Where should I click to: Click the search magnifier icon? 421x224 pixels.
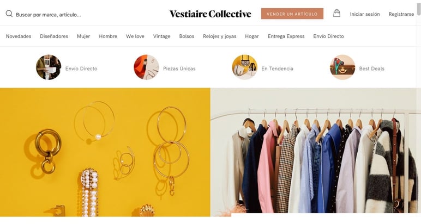[x=9, y=14]
